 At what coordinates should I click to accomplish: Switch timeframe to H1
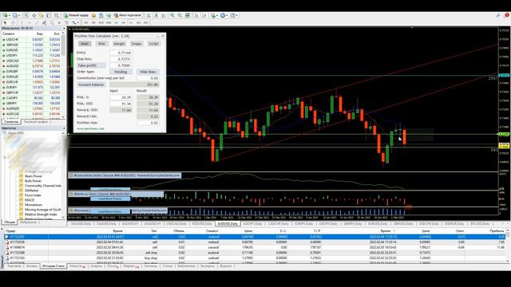(116, 22)
